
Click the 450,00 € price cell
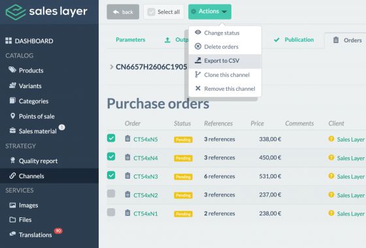click(x=270, y=157)
